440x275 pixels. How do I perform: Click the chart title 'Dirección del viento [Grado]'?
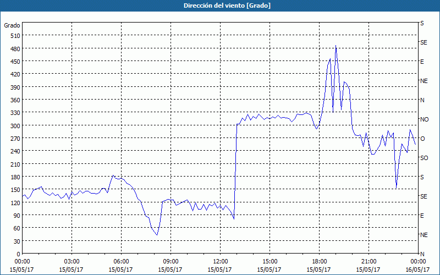(x=227, y=5)
